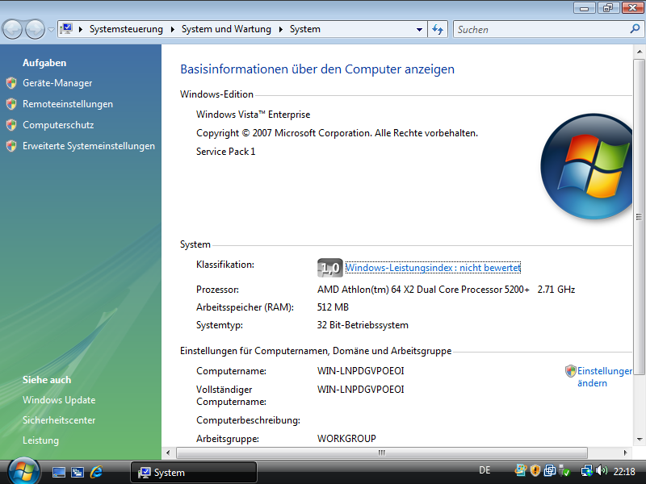Viewport: 646px width, 484px height.
Task: Open the Start menu orb
Action: click(x=16, y=470)
